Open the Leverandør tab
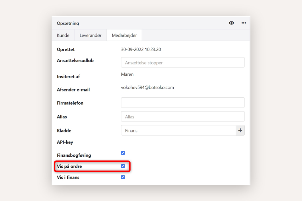This screenshot has width=302, height=201. coord(90,35)
